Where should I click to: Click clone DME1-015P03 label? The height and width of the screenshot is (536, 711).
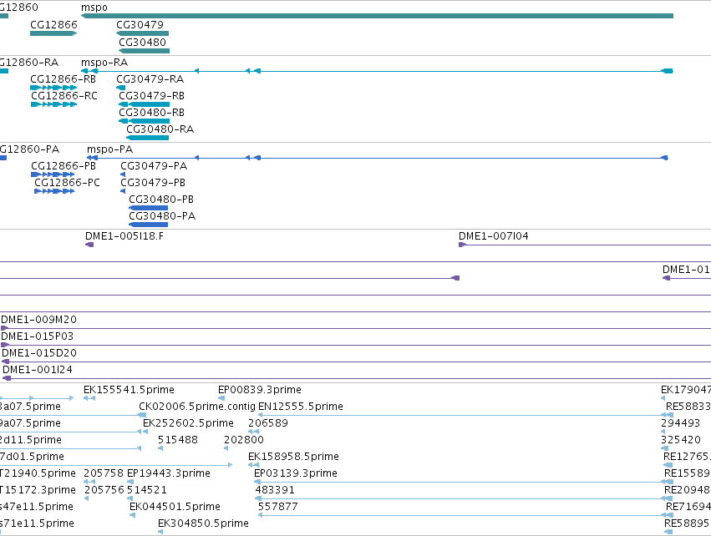[x=38, y=336]
